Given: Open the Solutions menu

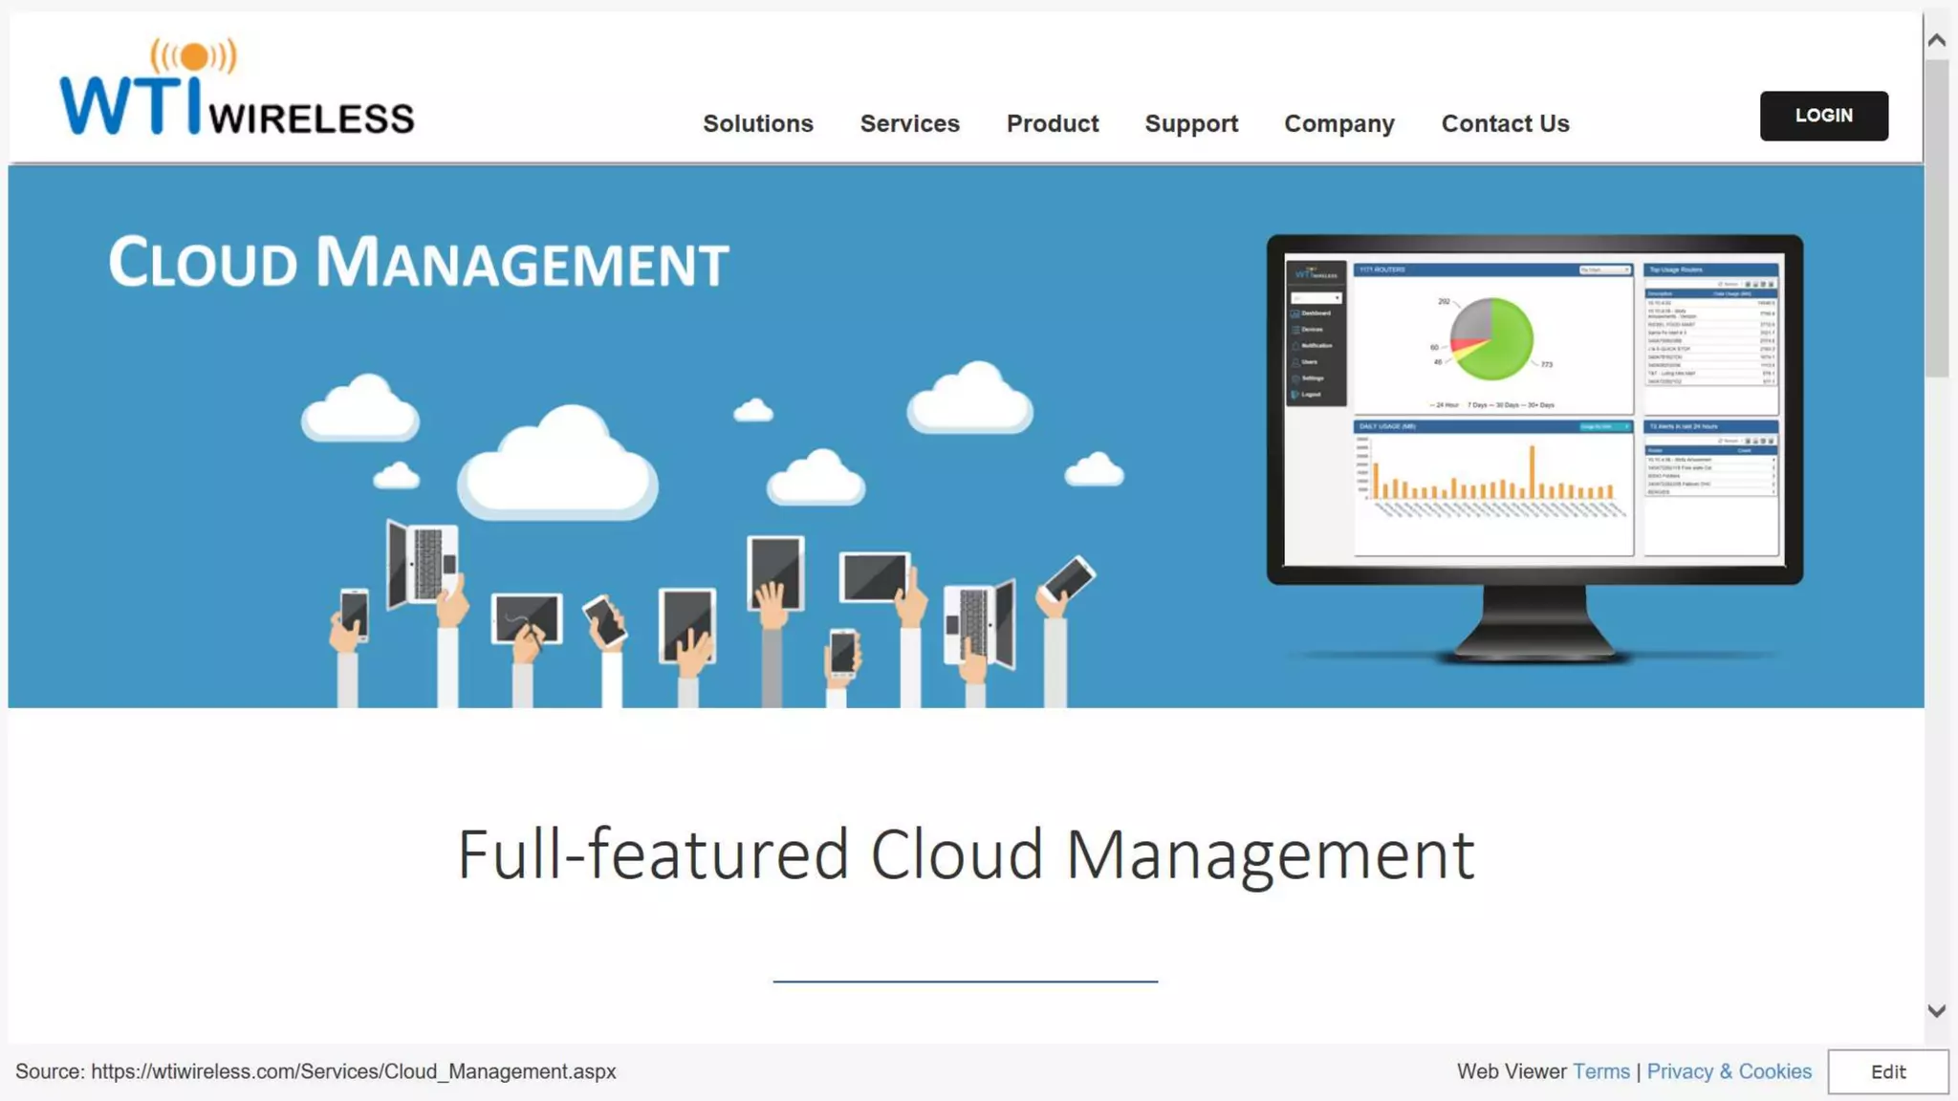Looking at the screenshot, I should [758, 124].
